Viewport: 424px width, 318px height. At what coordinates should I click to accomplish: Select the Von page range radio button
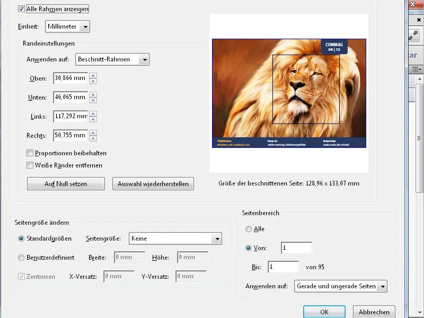pyautogui.click(x=248, y=248)
